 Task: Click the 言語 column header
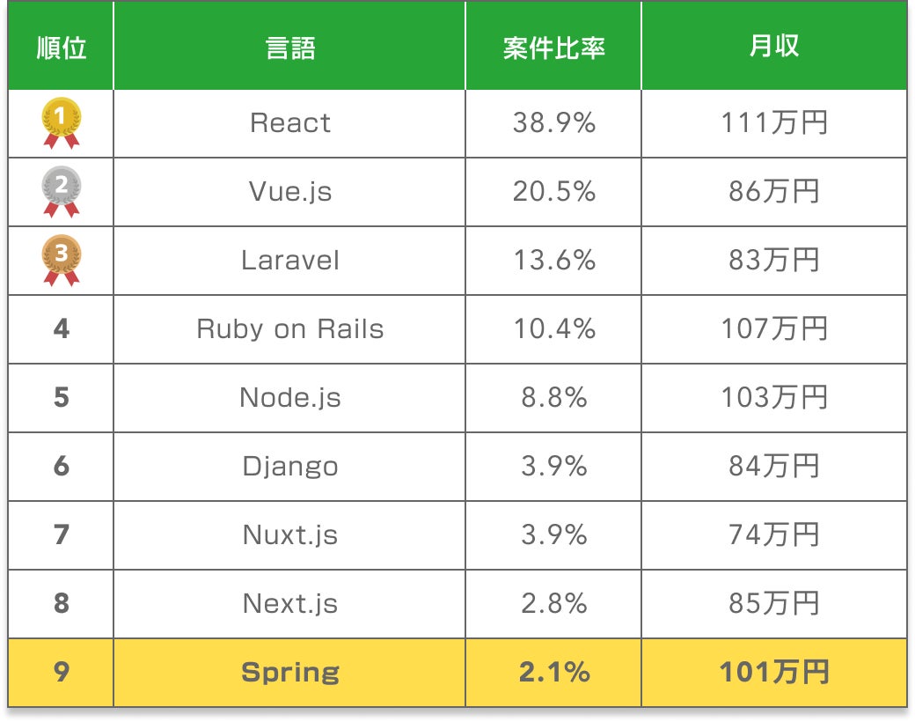pyautogui.click(x=289, y=48)
